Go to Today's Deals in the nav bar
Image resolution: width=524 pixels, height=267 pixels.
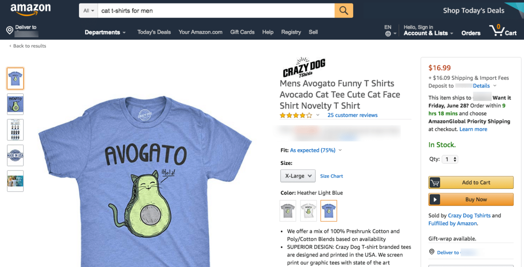pyautogui.click(x=154, y=32)
